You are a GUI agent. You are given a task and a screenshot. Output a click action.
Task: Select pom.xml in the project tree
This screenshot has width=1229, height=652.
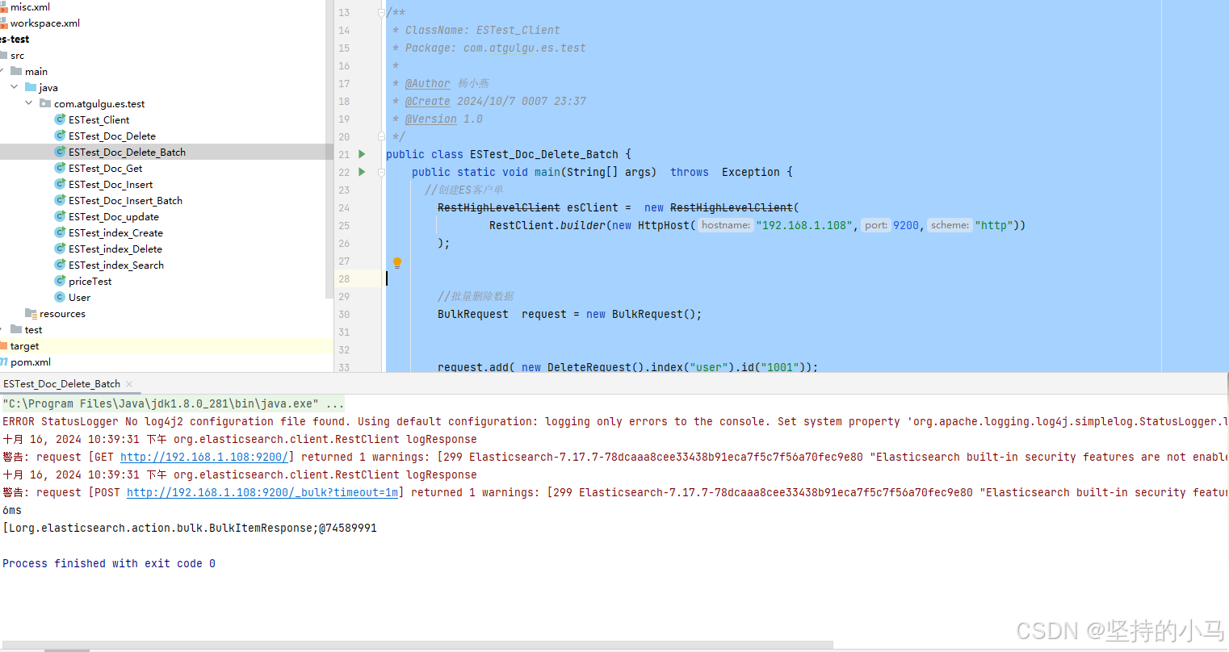tap(31, 362)
